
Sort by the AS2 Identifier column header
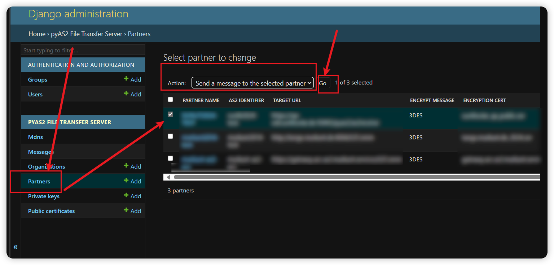[246, 100]
